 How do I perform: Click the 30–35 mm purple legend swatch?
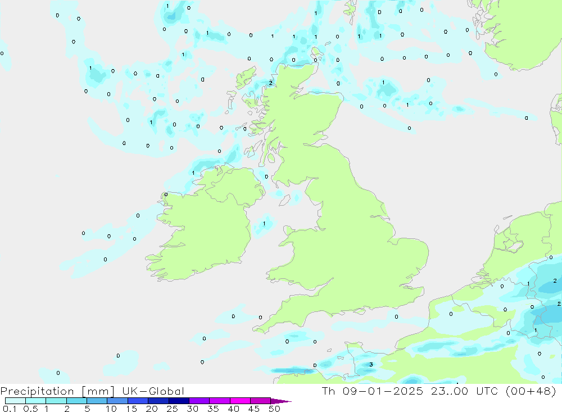coord(200,401)
